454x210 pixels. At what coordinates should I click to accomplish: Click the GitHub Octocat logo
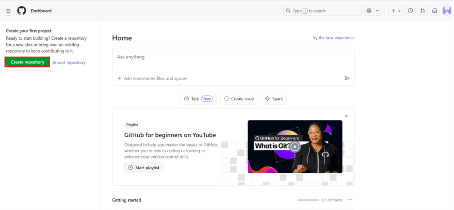(22, 11)
